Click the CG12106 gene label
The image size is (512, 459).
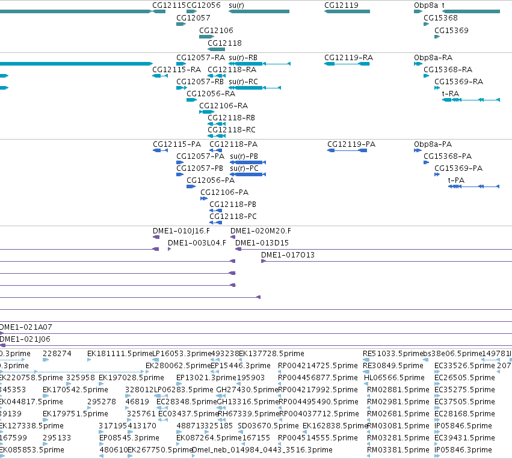pos(216,31)
